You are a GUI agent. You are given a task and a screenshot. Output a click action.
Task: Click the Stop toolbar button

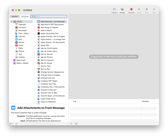click(x=147, y=11)
